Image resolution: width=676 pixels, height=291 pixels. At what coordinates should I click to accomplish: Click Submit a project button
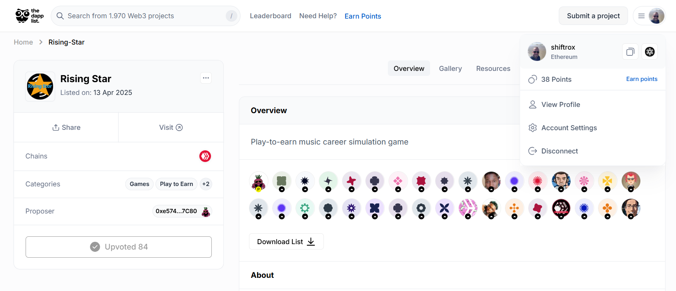(593, 16)
